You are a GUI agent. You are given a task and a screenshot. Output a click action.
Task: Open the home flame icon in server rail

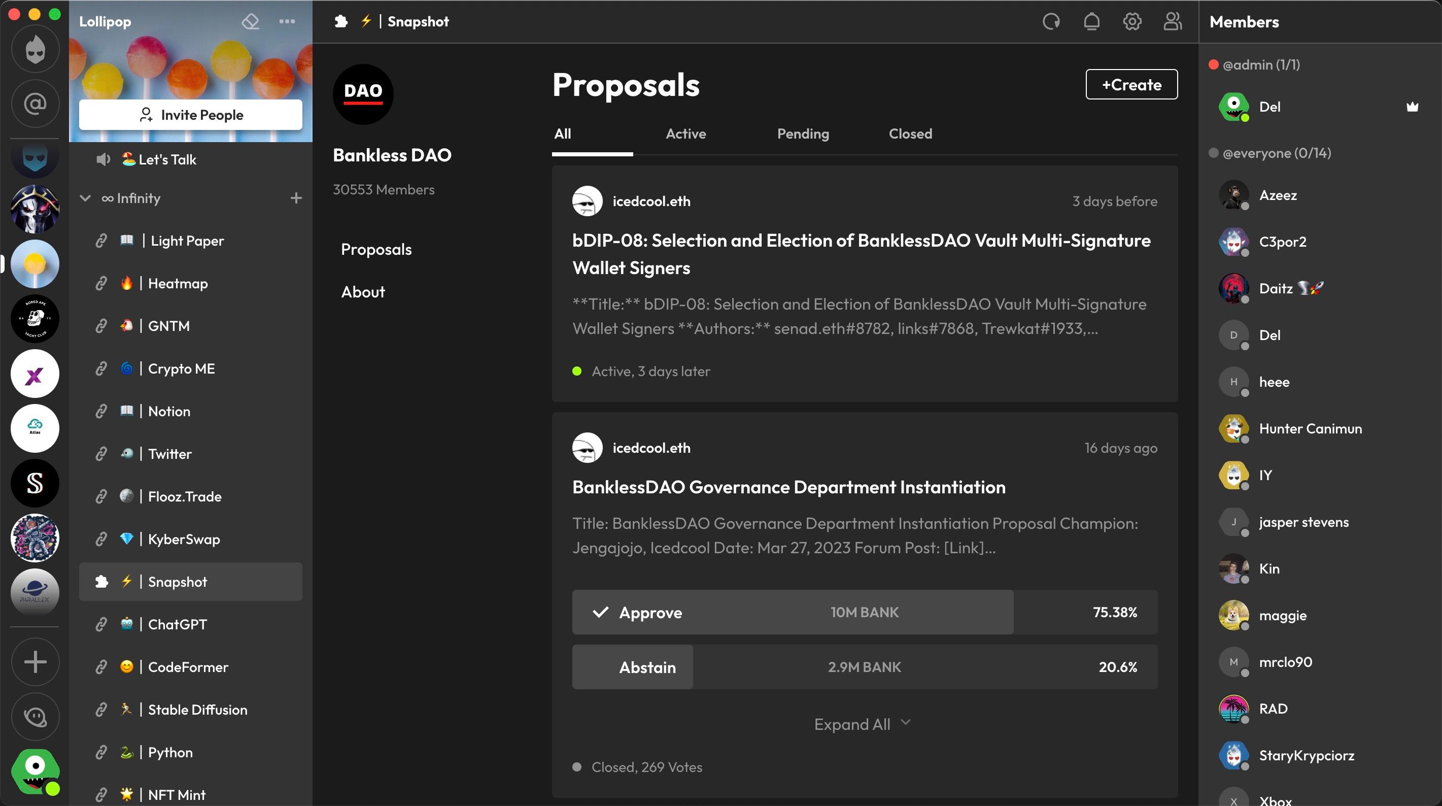36,49
